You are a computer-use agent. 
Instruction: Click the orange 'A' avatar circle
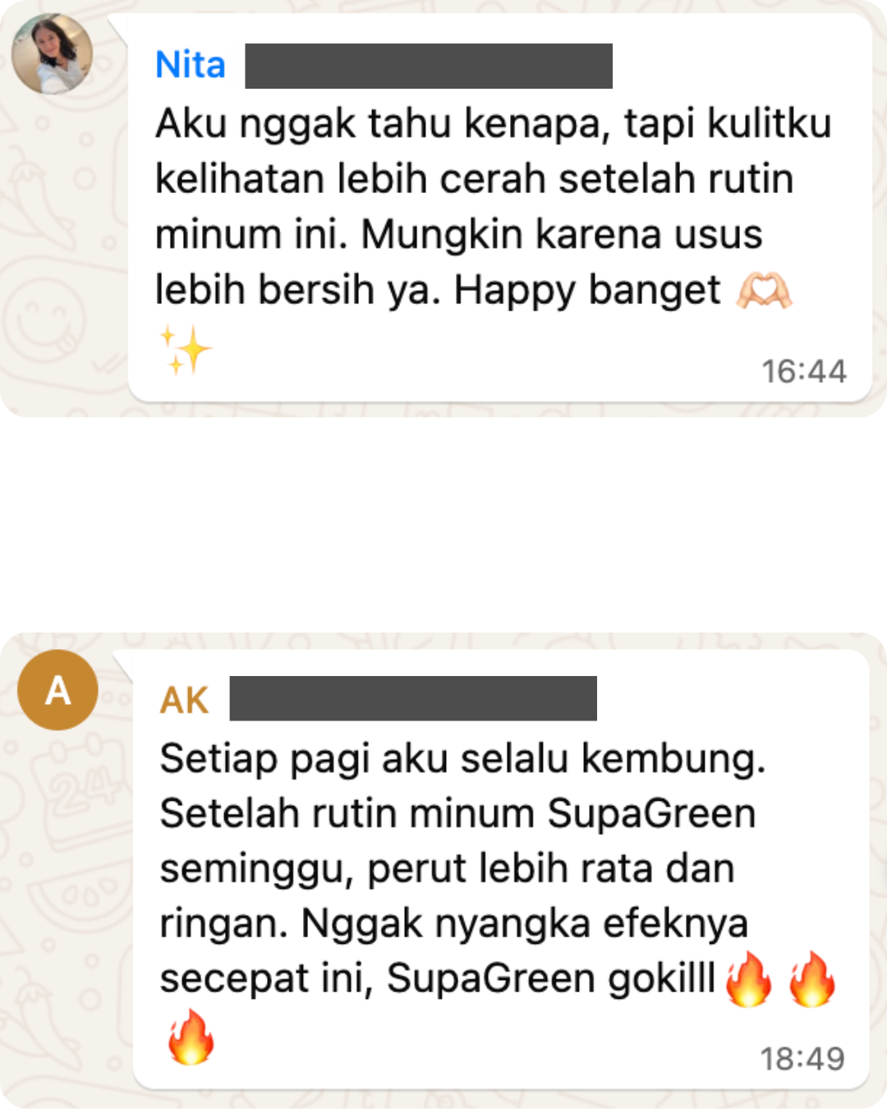coord(57,690)
